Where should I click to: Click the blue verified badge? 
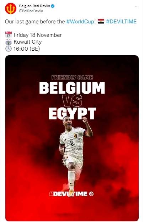pos(53,6)
